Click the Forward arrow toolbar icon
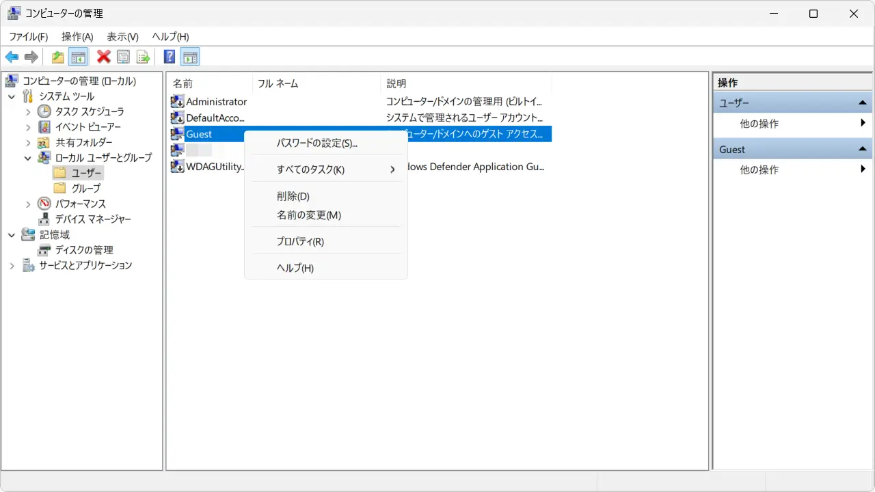Screen dimensions: 875x492 pos(31,57)
